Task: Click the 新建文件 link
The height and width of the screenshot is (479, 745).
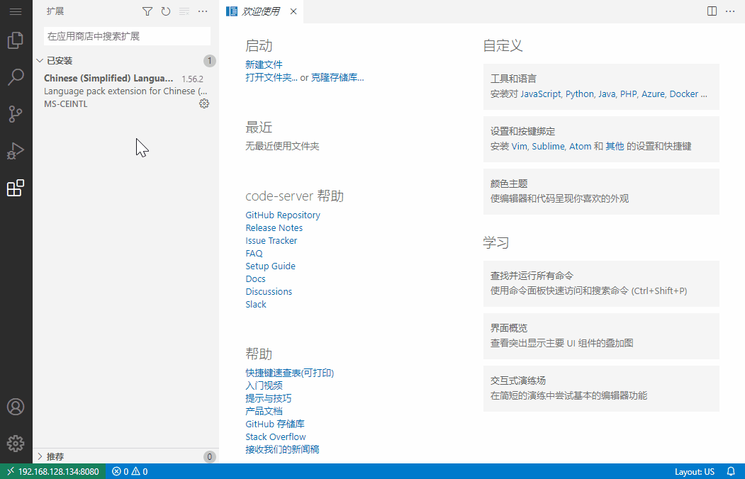Action: (x=264, y=63)
